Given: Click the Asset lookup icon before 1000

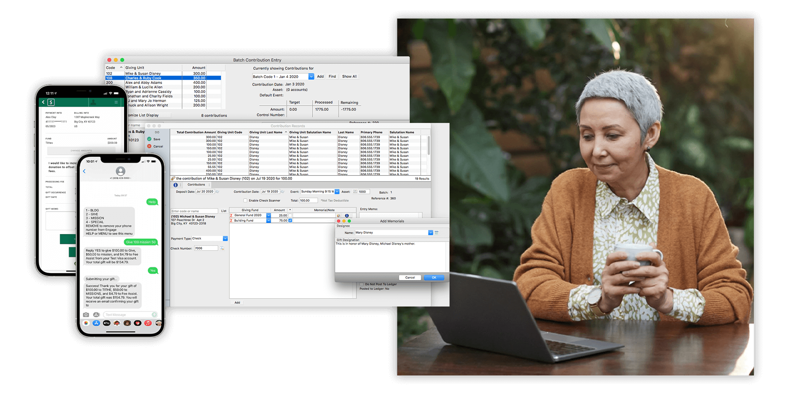Looking at the screenshot, I should pyautogui.click(x=355, y=192).
